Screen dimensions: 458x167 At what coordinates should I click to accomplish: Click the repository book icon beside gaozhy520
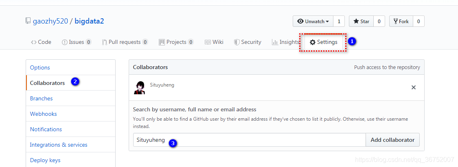click(x=28, y=21)
